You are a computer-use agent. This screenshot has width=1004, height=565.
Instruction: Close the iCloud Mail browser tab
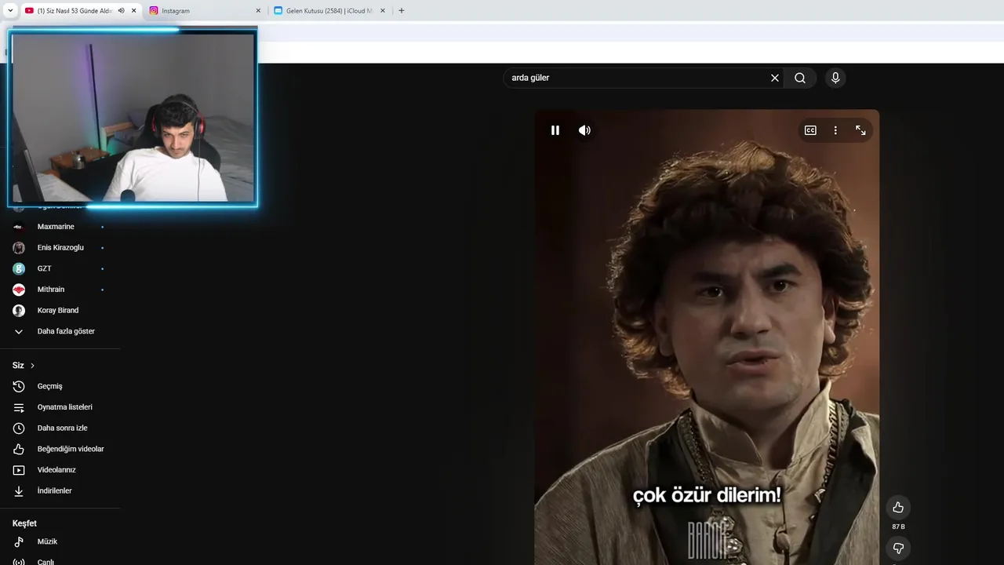point(383,11)
